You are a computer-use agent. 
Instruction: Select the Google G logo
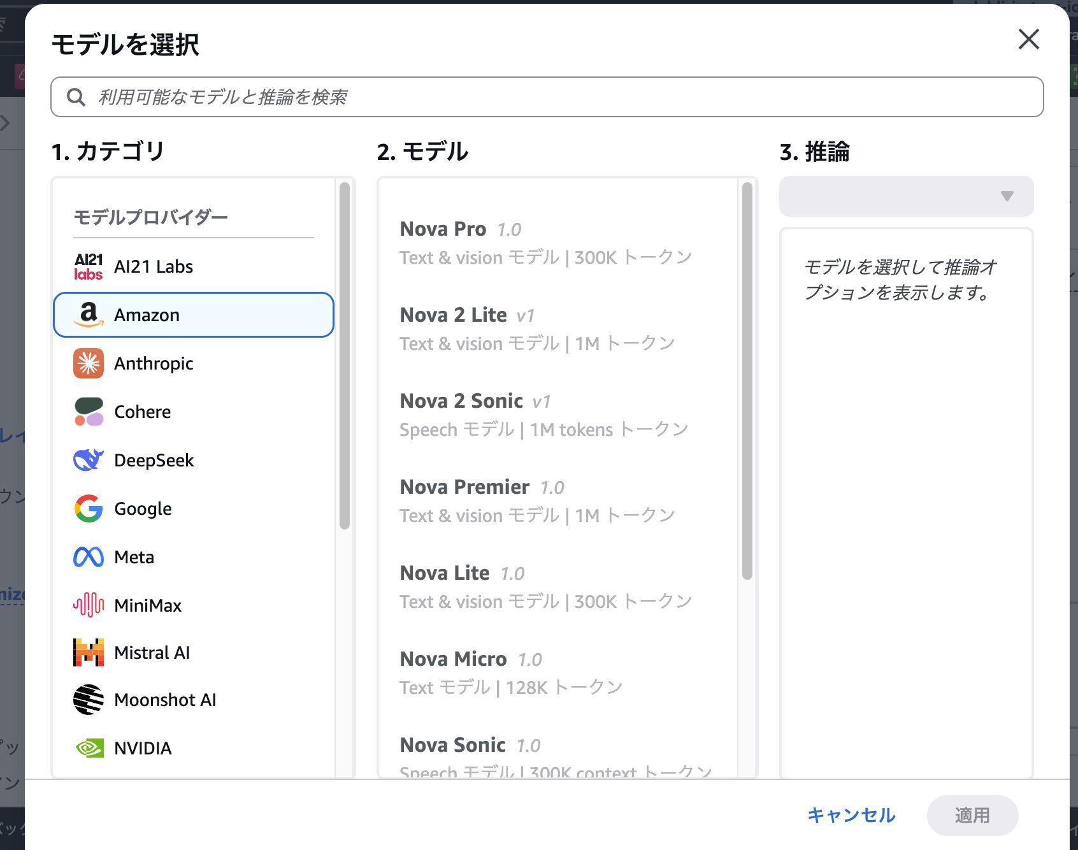pos(89,508)
